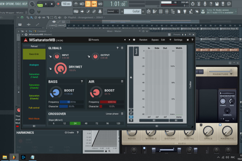Image resolution: width=242 pixels, height=161 pixels.
Task: Collapse the device list with bottom arrow
Action: click(x=34, y=126)
